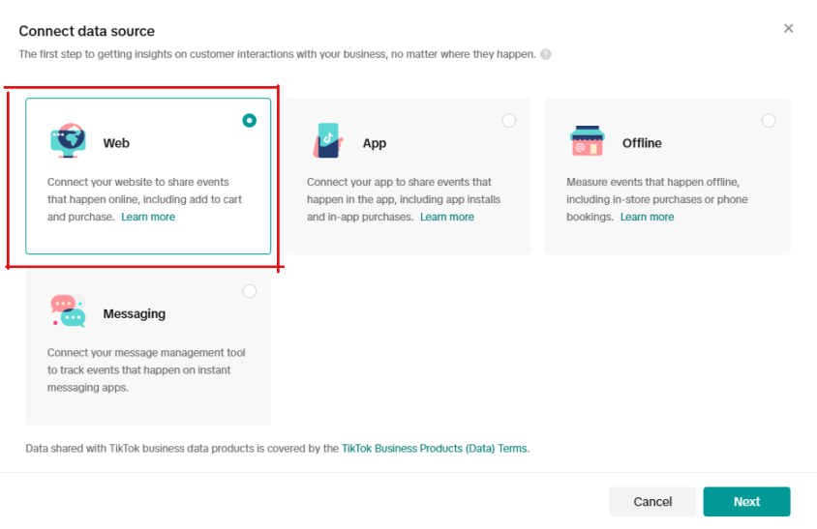Click the Web globe monitor icon
The height and width of the screenshot is (529, 817).
(67, 141)
